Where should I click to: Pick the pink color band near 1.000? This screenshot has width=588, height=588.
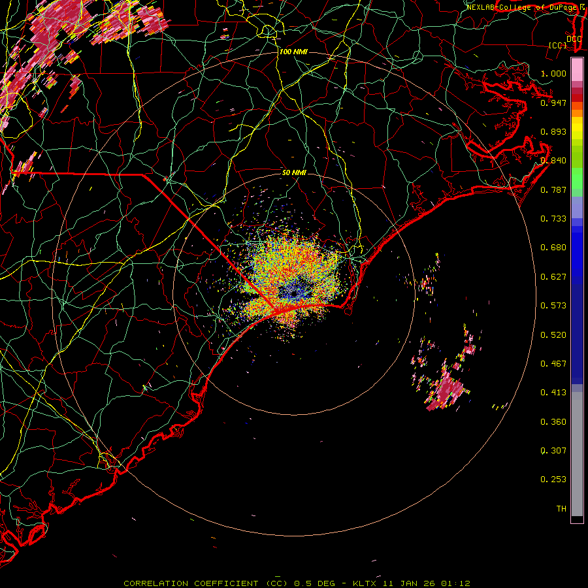(577, 70)
